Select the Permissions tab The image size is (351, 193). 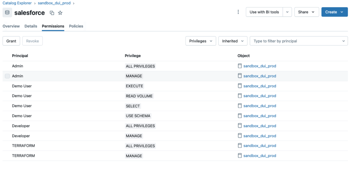point(53,26)
